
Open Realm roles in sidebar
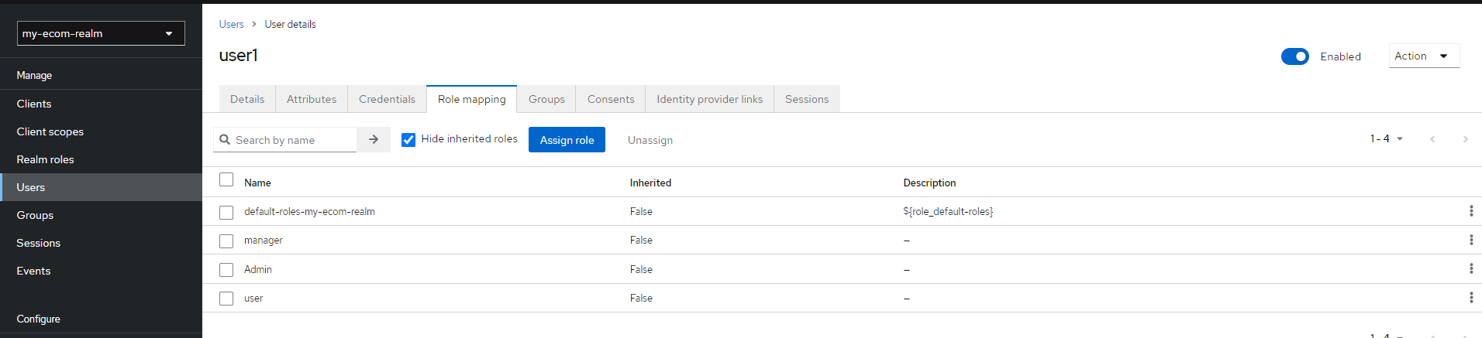(45, 159)
